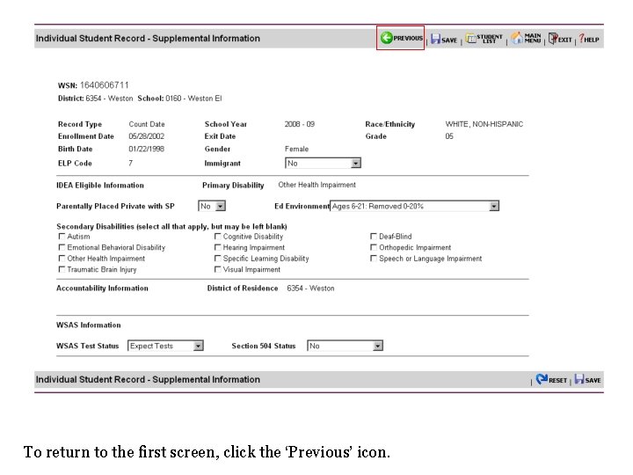Screen dimensions: 633x475
Task: Check Traumatic Brain Injury checkbox
Action: pos(62,269)
